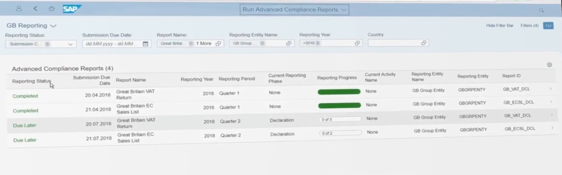The height and width of the screenshot is (175, 562).
Task: Click the completed progress bar for 20.04.2018 row
Action: coord(339,91)
